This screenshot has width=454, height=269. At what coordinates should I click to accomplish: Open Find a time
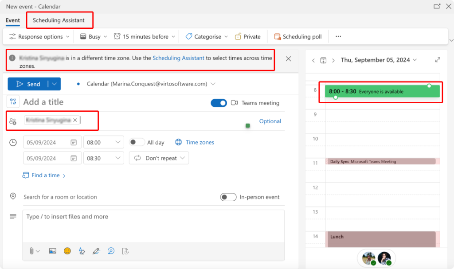[x=44, y=175]
